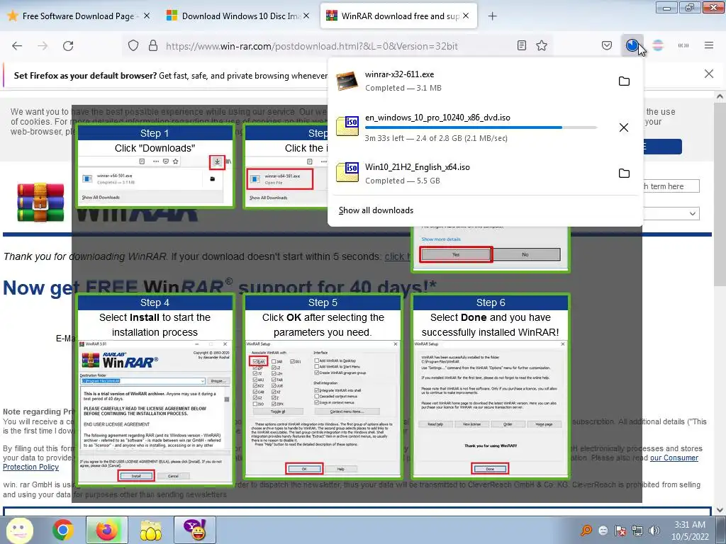The width and height of the screenshot is (726, 544).
Task: Open the Save to Pocket icon
Action: [x=607, y=45]
